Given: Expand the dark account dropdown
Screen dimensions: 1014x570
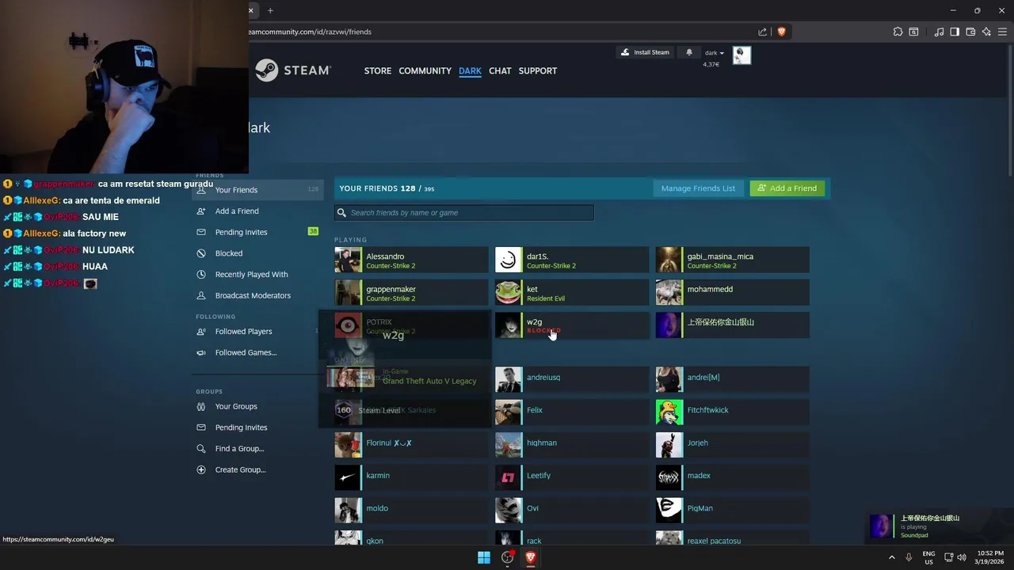Looking at the screenshot, I should tap(715, 53).
